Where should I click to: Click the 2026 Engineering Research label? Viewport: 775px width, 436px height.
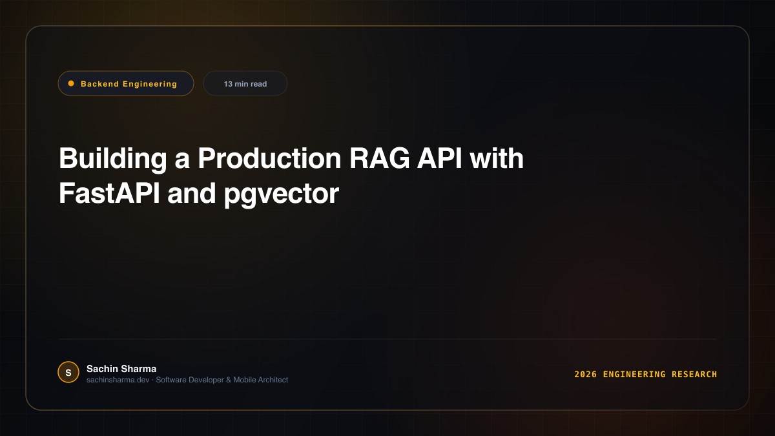[646, 375]
